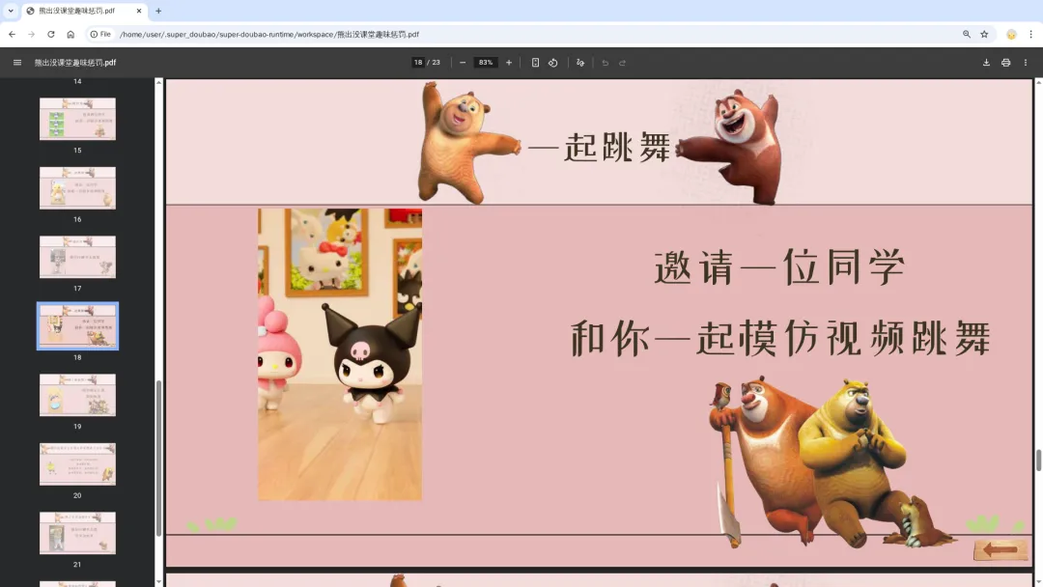Click the Kuromi dance video image

click(340, 354)
